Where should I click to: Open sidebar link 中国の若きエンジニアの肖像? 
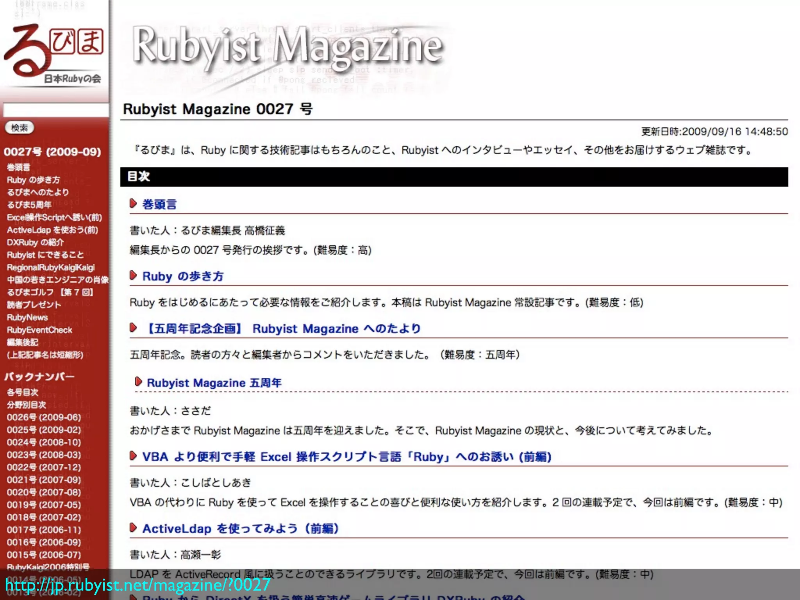pyautogui.click(x=57, y=280)
